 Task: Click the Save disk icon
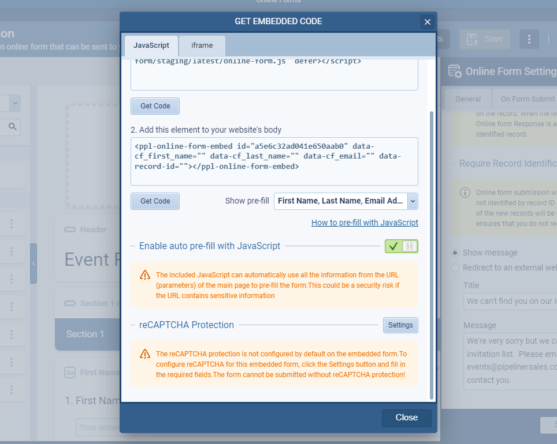[472, 39]
